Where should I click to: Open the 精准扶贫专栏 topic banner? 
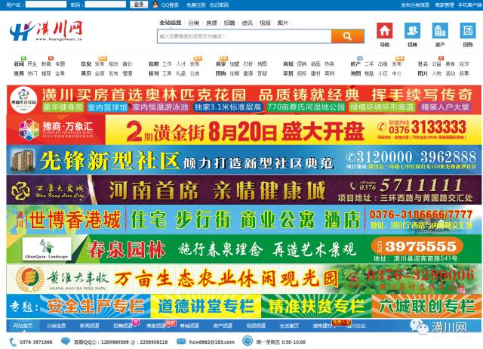coord(316,306)
